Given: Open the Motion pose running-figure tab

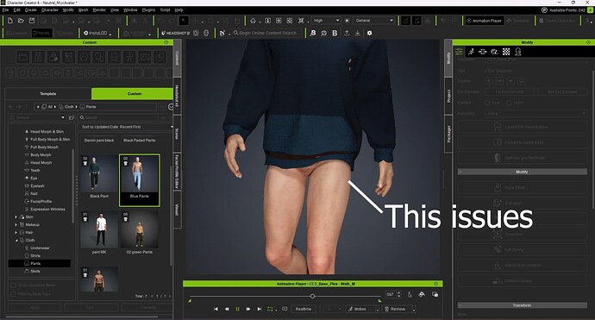Looking at the screenshot, I should click(x=471, y=52).
